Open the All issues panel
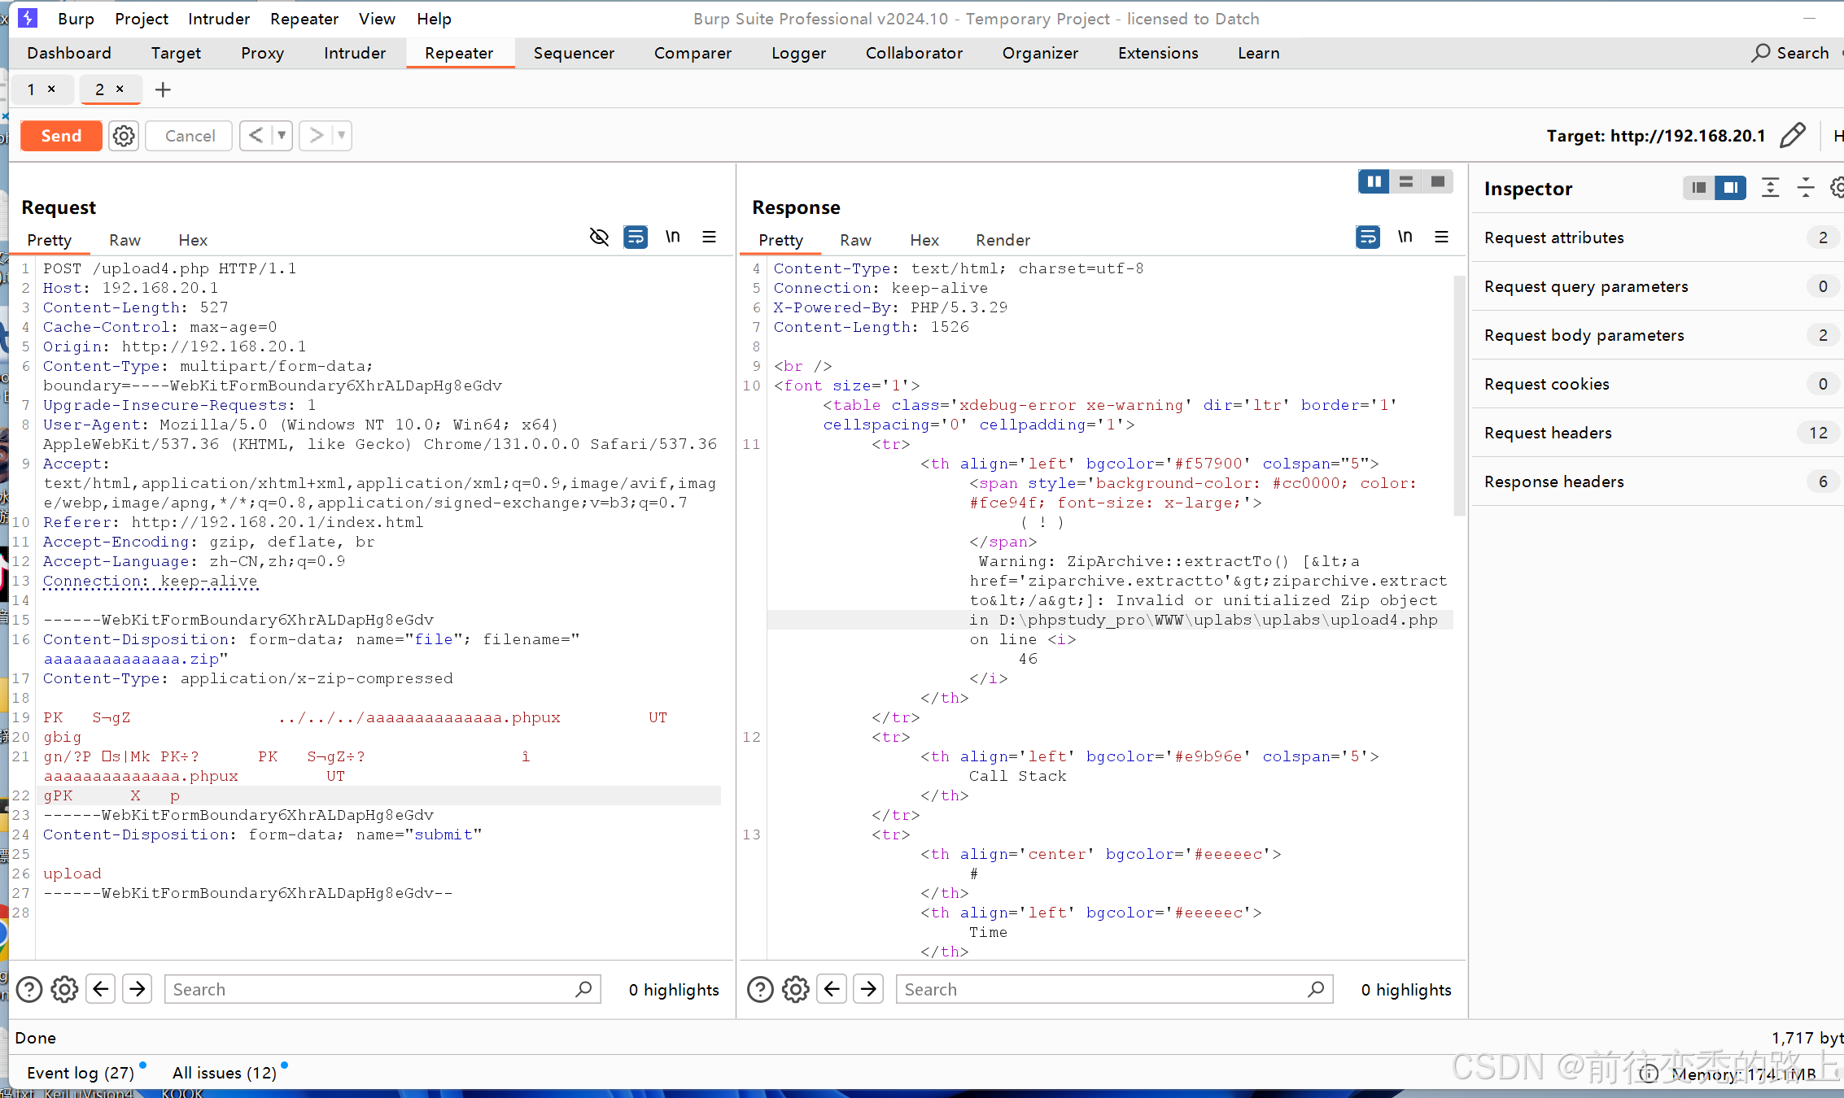Image resolution: width=1844 pixels, height=1098 pixels. tap(225, 1073)
